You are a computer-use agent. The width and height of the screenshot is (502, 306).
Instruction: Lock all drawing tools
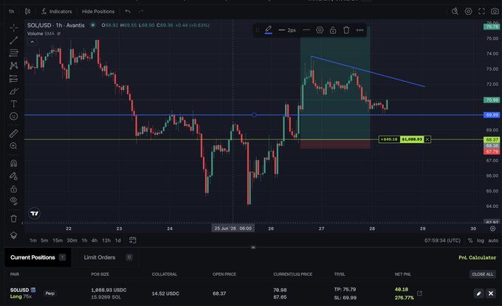(x=13, y=189)
